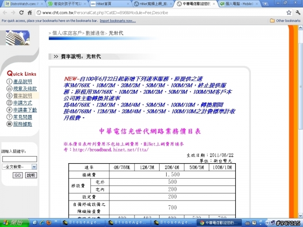Click the icon beside 申請書下載
303x227 pixels.
[x=9, y=110]
